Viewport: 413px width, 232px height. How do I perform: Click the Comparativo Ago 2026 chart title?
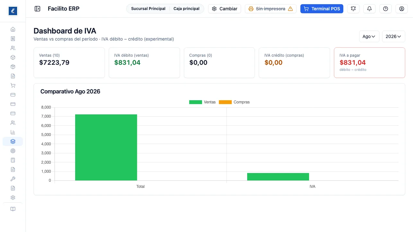[70, 92]
